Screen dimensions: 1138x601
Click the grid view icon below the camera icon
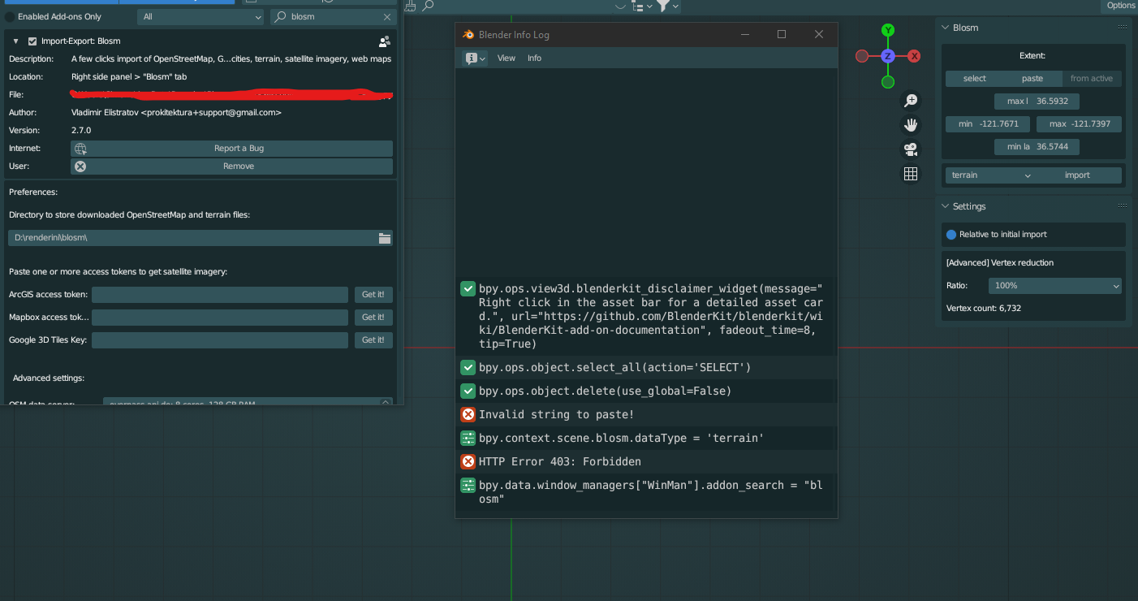911,174
